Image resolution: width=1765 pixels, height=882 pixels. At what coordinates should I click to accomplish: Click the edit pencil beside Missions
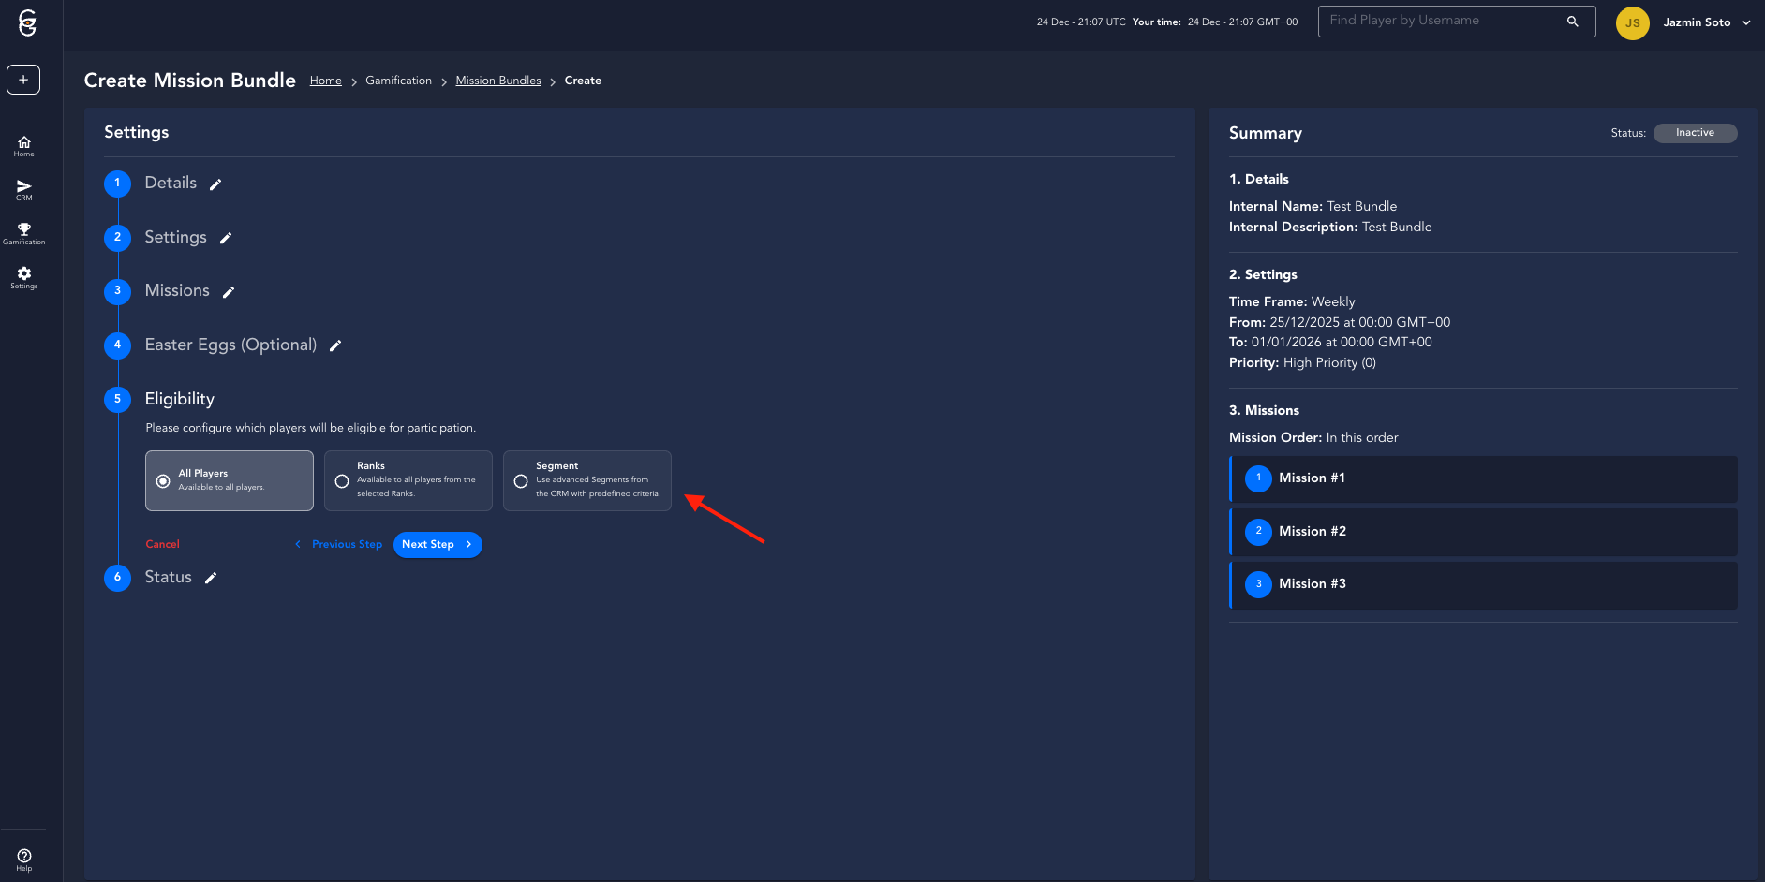tap(229, 292)
